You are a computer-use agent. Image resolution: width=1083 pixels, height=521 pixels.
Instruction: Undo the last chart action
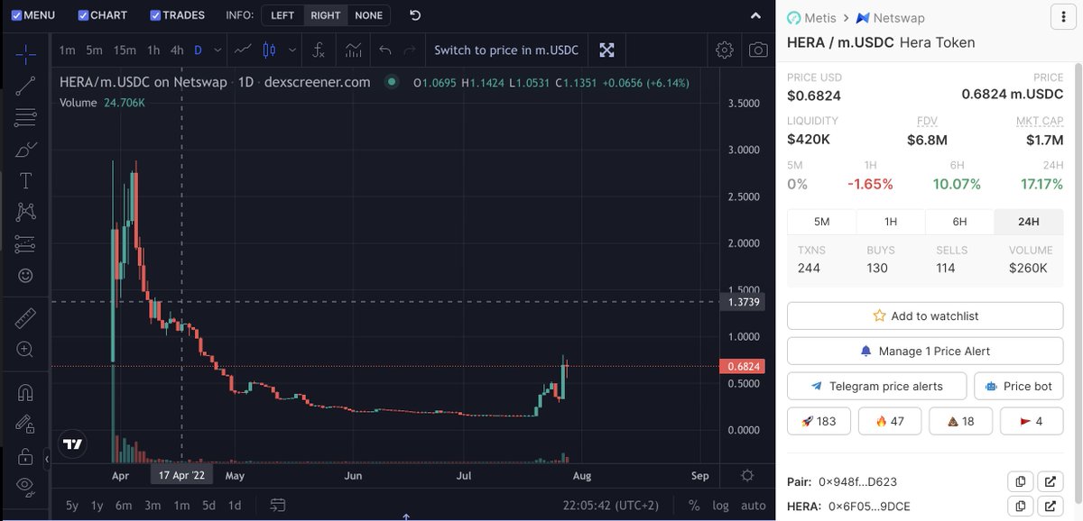[x=385, y=50]
